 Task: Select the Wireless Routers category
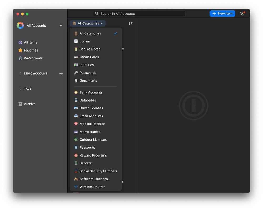92,187
